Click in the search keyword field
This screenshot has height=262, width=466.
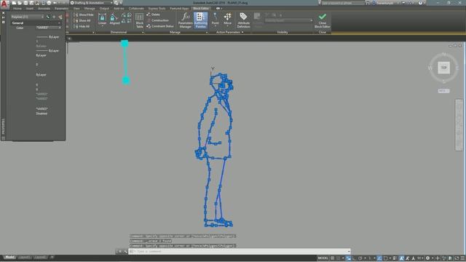[343, 3]
